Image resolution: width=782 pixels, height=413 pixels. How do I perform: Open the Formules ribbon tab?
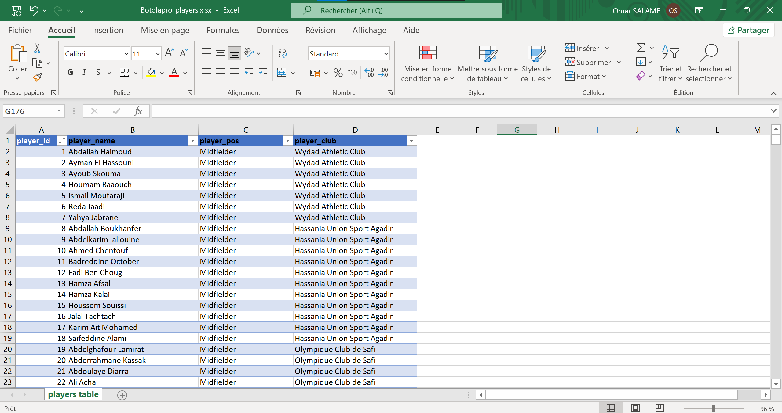point(223,30)
